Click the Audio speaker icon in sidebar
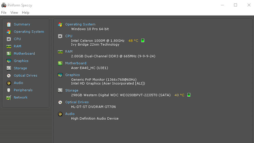 tap(9, 83)
